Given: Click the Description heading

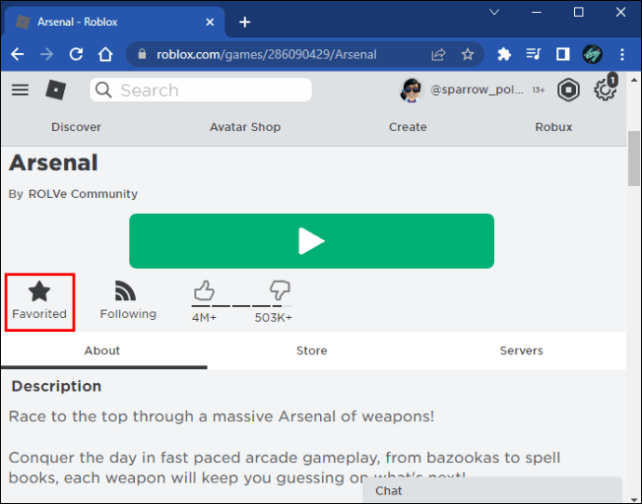Looking at the screenshot, I should [57, 386].
